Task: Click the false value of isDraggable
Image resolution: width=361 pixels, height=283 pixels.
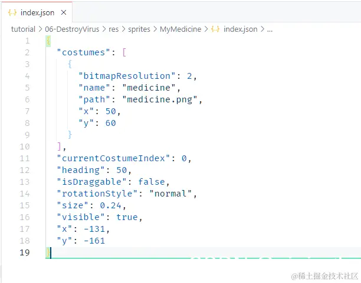Action: click(152, 182)
